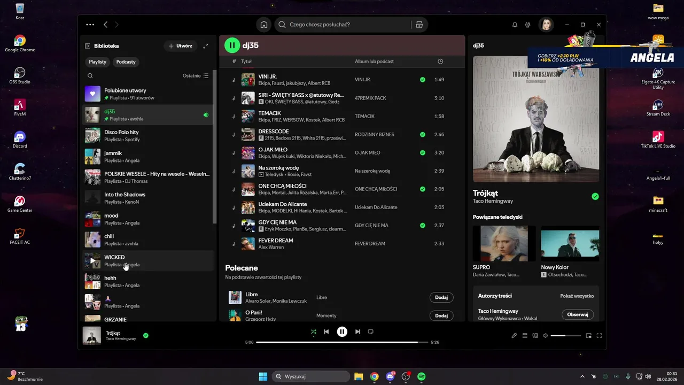Pause the dj35 playlist green button

[x=232, y=45]
